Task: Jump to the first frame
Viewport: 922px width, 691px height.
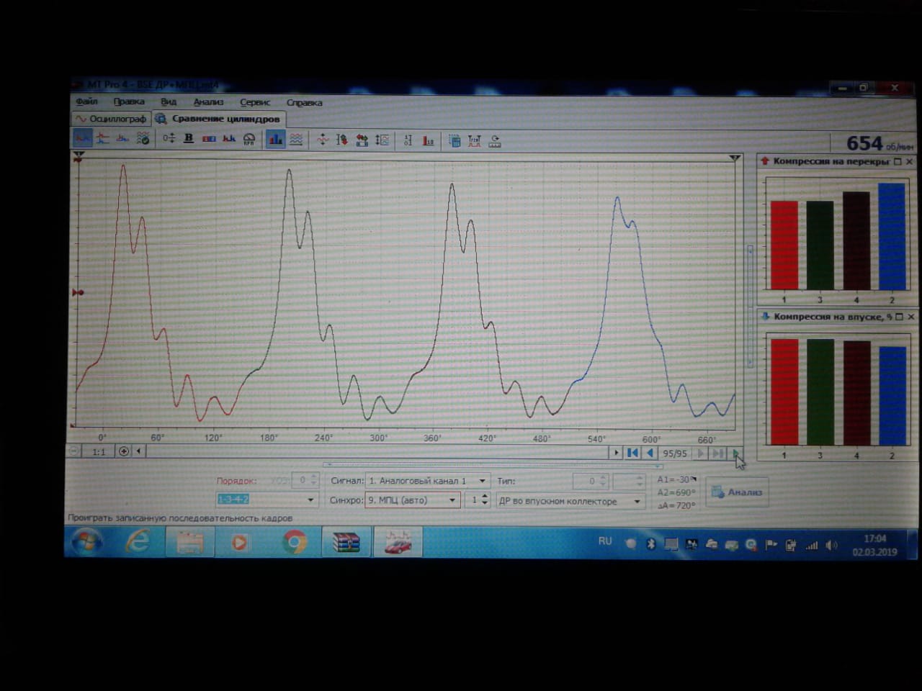Action: 632,453
